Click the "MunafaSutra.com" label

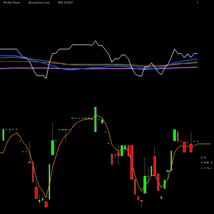39,3
